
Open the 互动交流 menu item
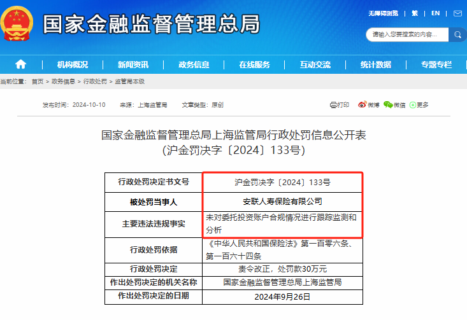(x=315, y=64)
